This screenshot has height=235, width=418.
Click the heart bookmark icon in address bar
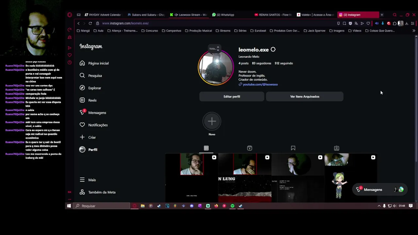368,23
